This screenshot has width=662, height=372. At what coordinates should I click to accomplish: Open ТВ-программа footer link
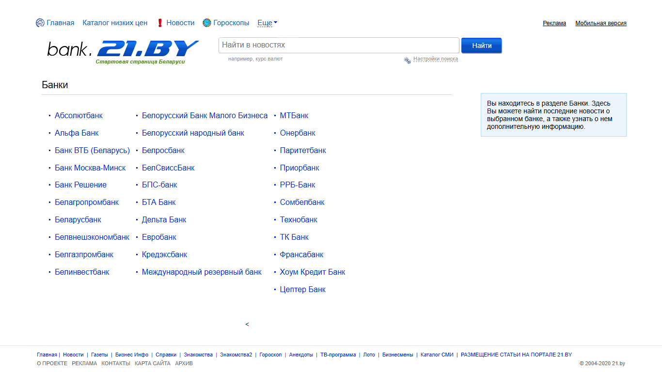338,355
